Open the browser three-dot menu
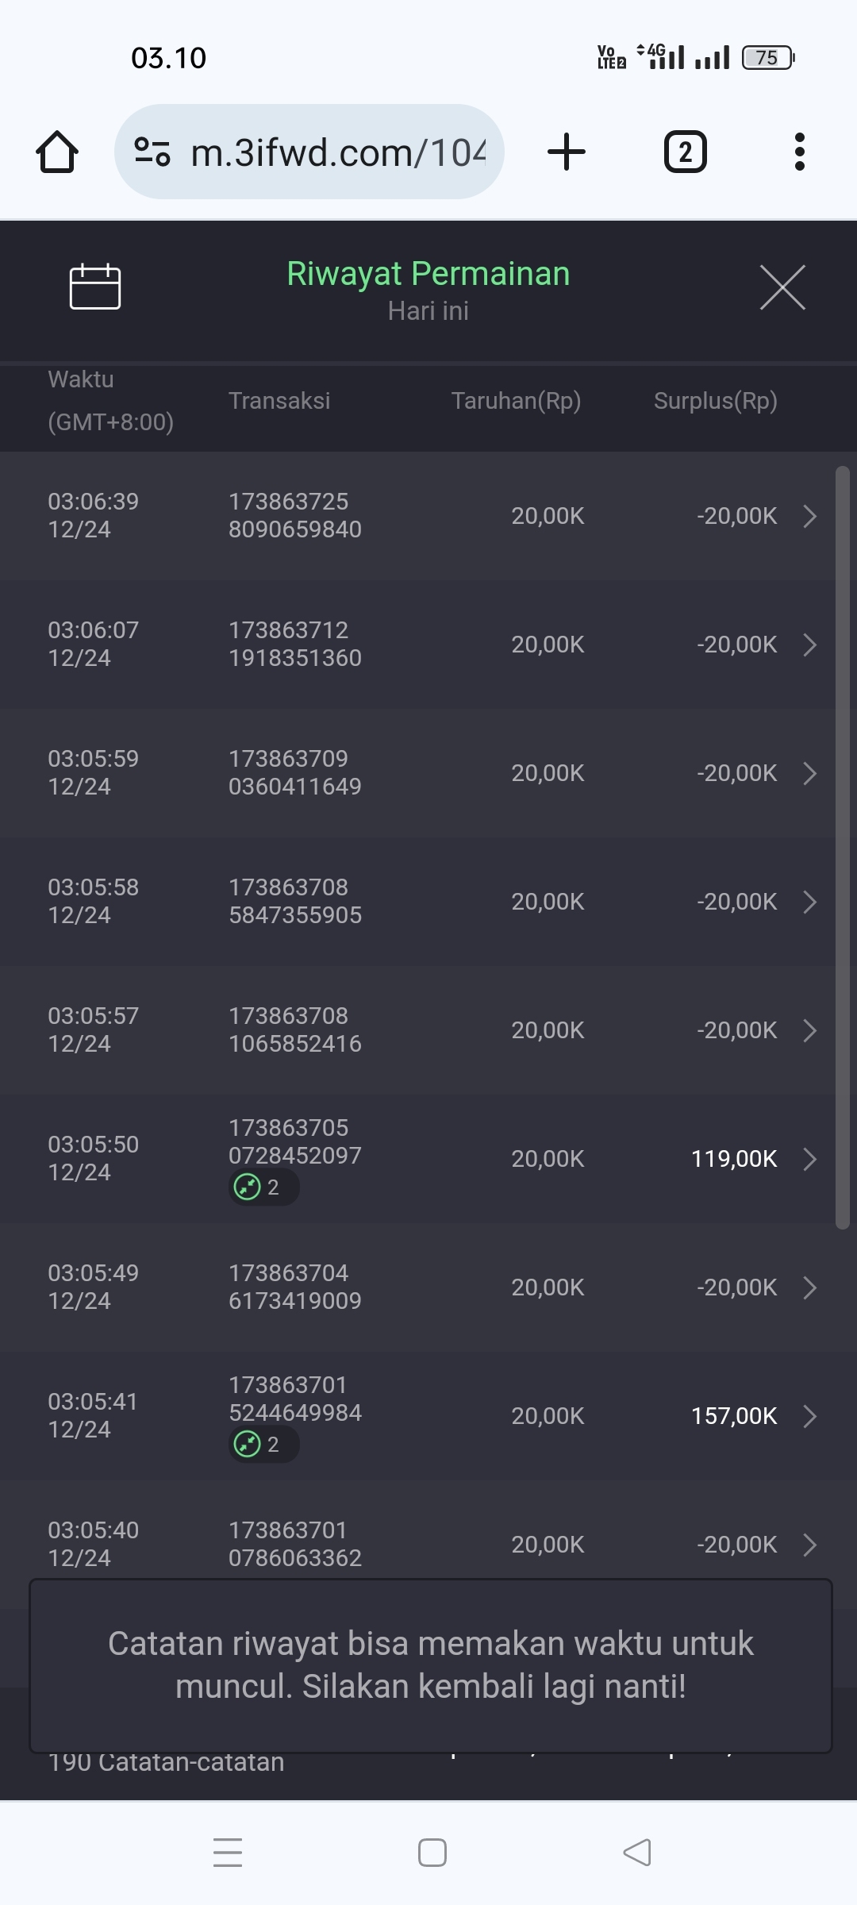Screen dimensions: 857x1905 799,152
